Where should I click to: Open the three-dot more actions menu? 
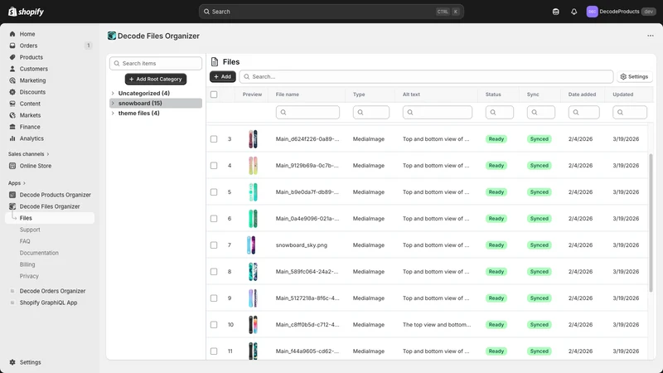pos(651,36)
